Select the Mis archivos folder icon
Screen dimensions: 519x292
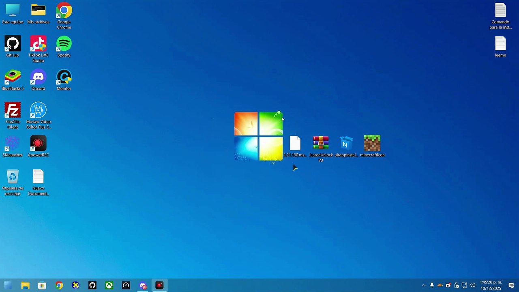[38, 14]
